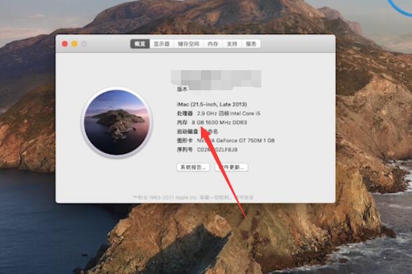Click the memory value 8 GB 1600 MHz DDR3
Image resolution: width=412 pixels, height=274 pixels.
click(219, 122)
